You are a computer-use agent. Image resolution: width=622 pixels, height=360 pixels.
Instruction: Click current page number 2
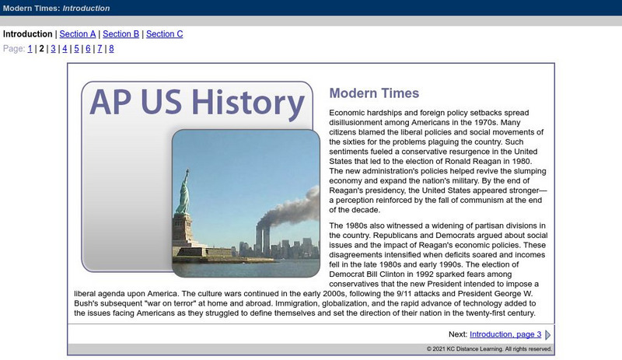(x=42, y=49)
